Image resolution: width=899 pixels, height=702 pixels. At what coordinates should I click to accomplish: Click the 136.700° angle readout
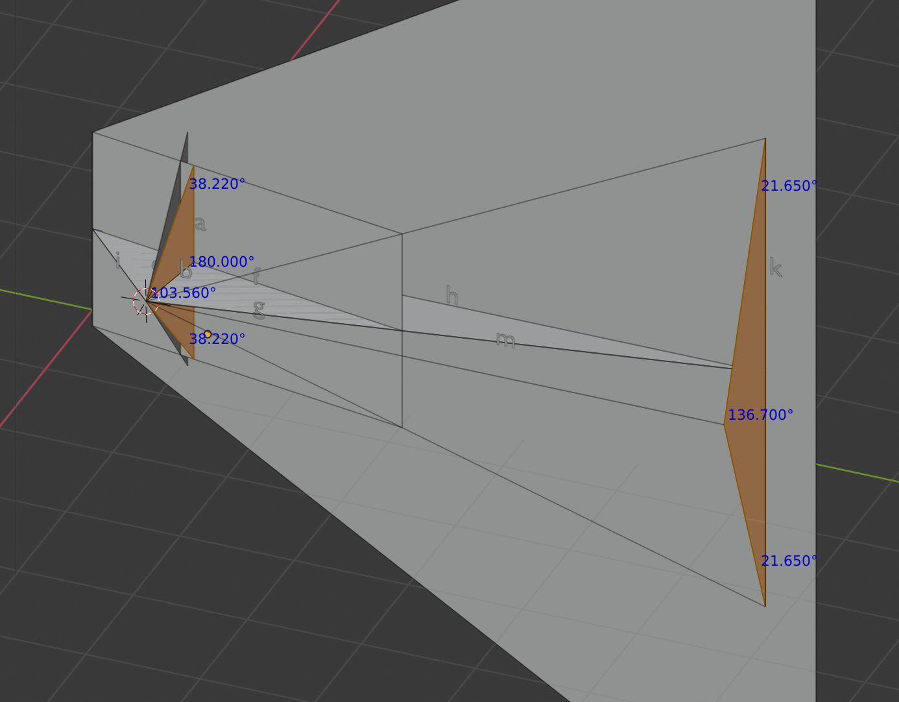pyautogui.click(x=760, y=415)
